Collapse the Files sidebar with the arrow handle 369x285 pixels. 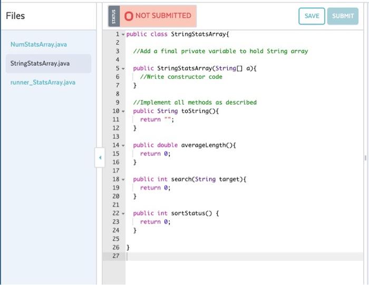[x=100, y=158]
